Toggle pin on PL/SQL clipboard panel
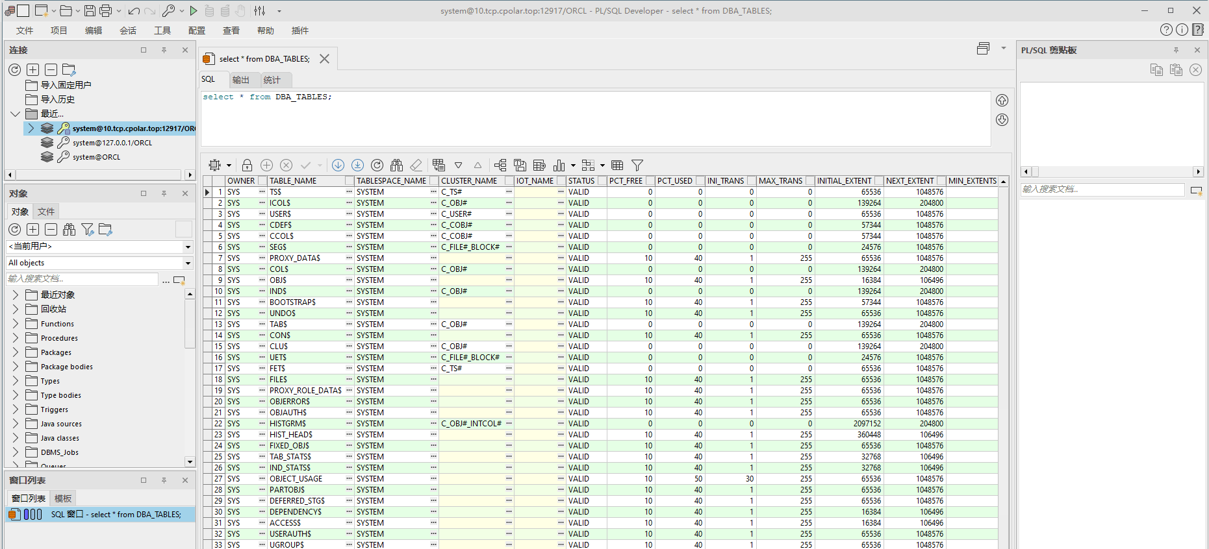 tap(1176, 50)
